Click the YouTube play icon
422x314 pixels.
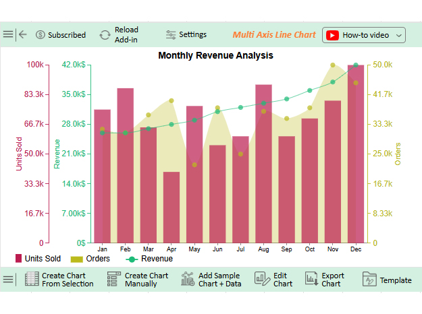pos(332,35)
